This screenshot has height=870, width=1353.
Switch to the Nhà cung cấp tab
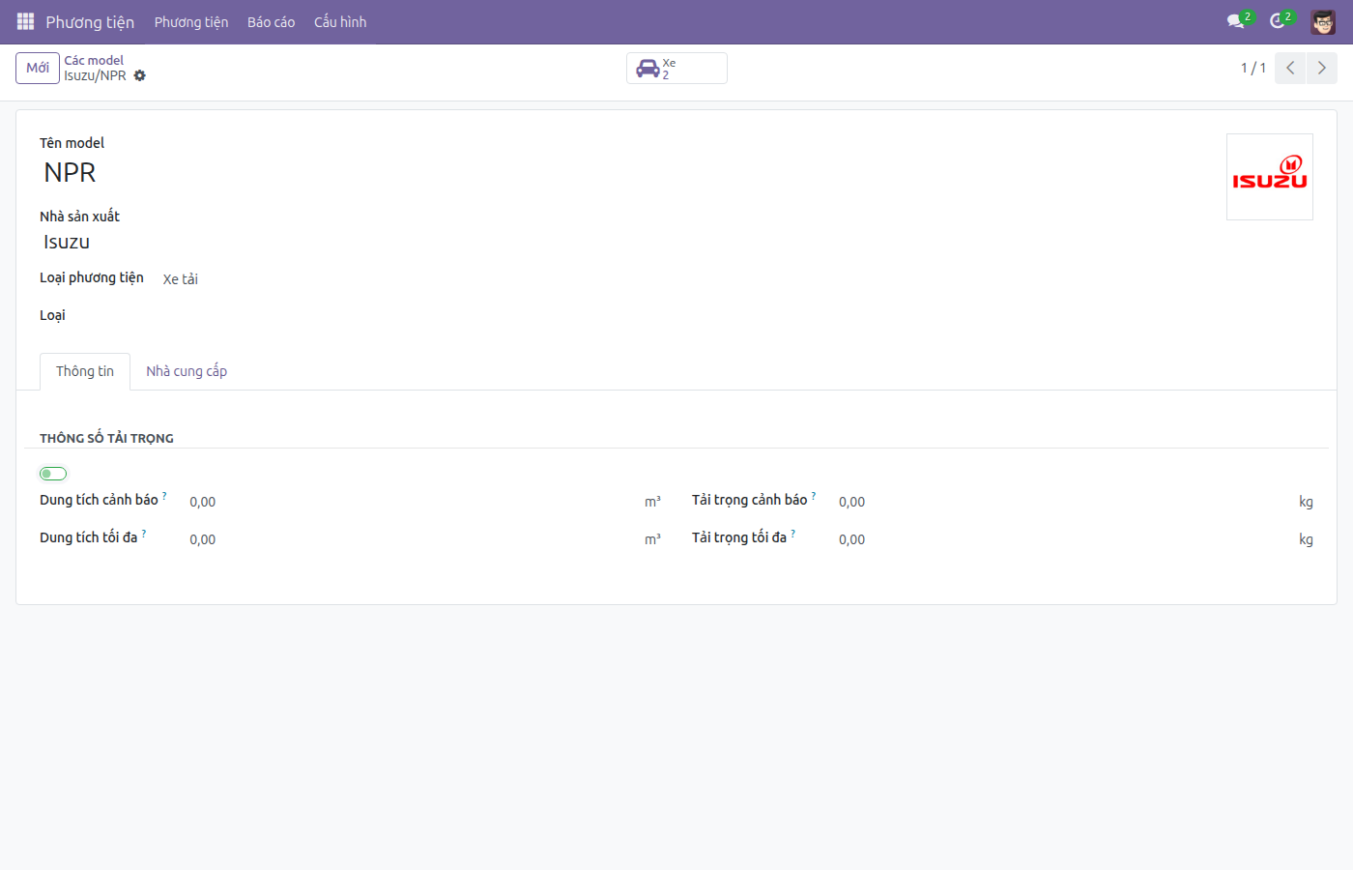pos(187,371)
